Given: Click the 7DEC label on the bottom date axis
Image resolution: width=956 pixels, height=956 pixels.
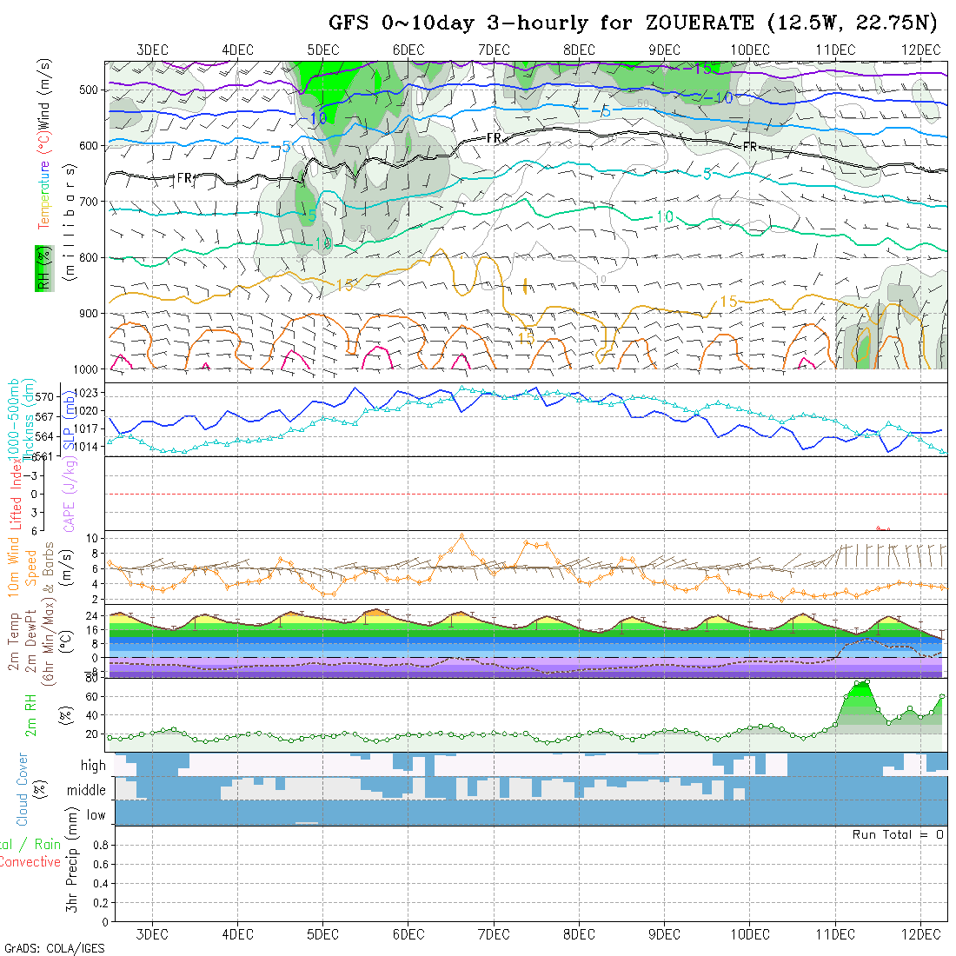Looking at the screenshot, I should pyautogui.click(x=494, y=934).
